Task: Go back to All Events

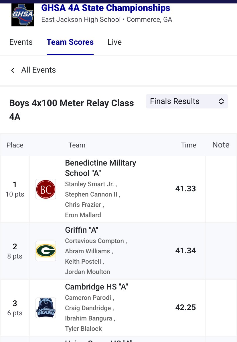Action: point(39,70)
